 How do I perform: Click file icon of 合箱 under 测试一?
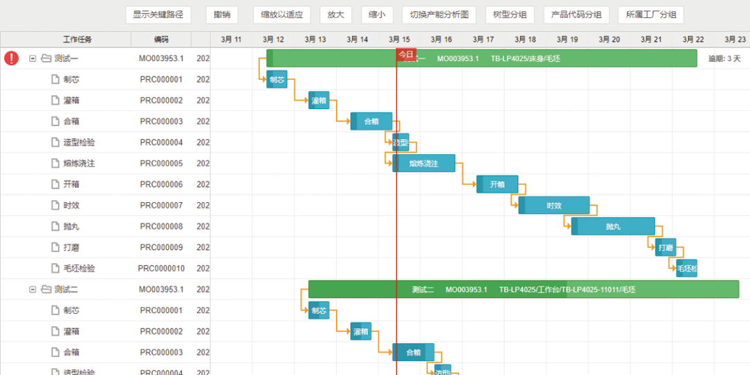pos(55,122)
